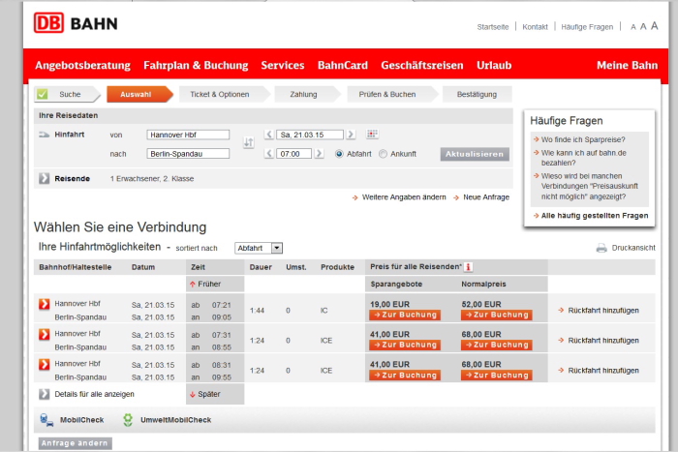Open the sort-by Abfahrt dropdown

pyautogui.click(x=277, y=248)
